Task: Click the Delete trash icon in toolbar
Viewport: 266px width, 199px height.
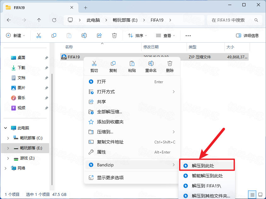Action: coord(114,35)
